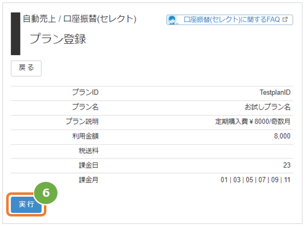
Task: Click the プラン名 row label
Action: 85,107
